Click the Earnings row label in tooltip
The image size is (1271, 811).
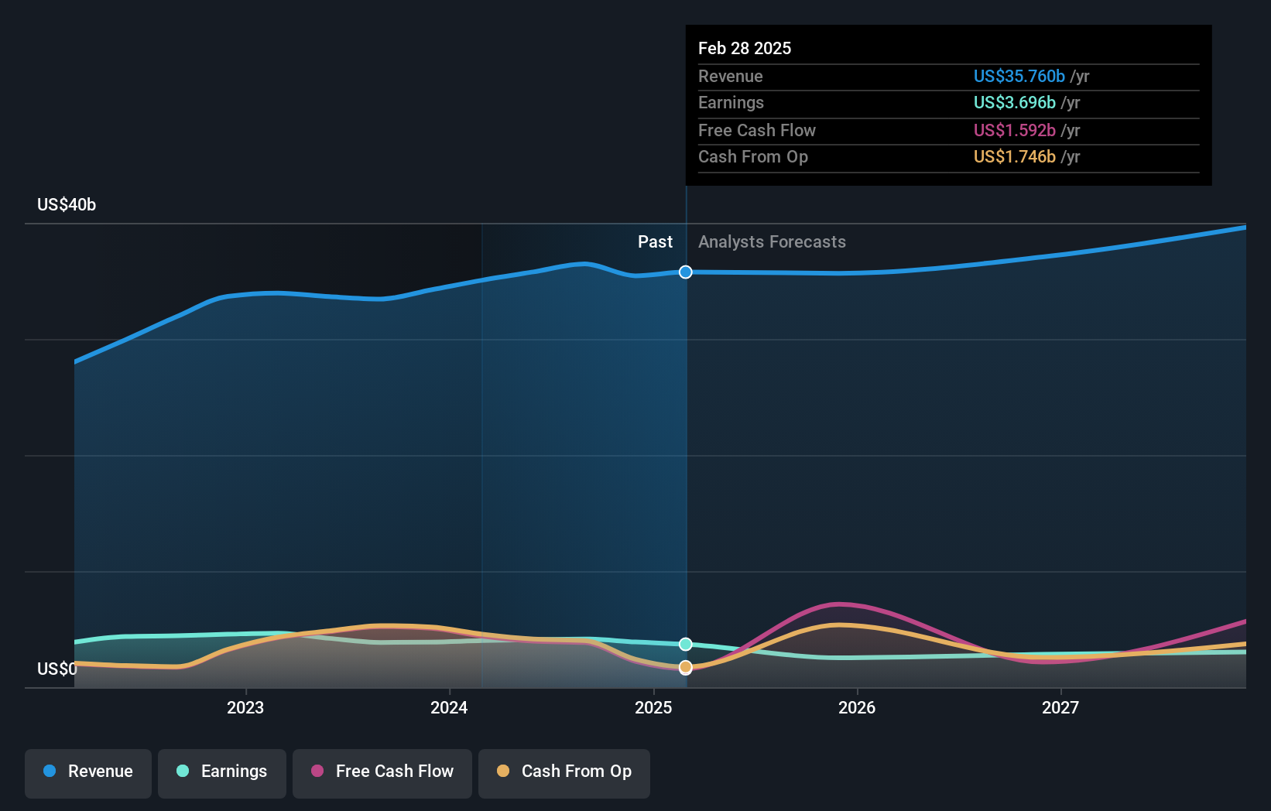click(731, 102)
